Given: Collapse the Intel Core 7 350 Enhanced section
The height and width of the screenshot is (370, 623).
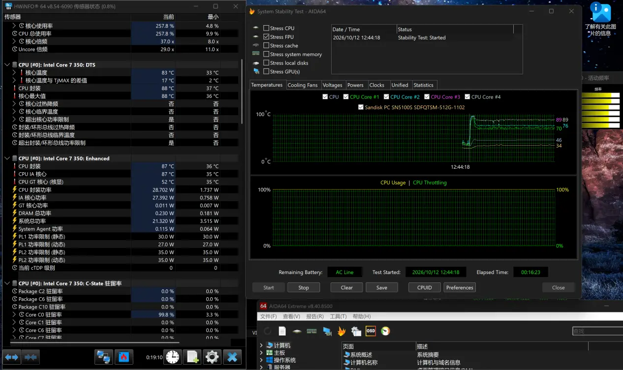Looking at the screenshot, I should 7,158.
